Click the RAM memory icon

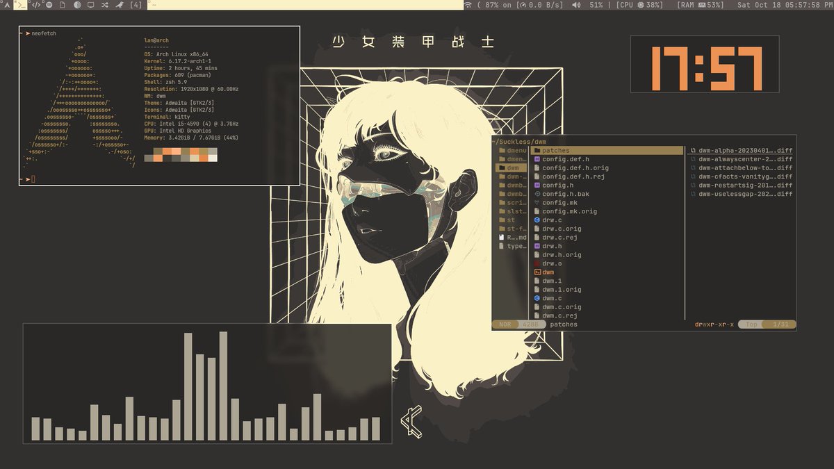tap(703, 5)
